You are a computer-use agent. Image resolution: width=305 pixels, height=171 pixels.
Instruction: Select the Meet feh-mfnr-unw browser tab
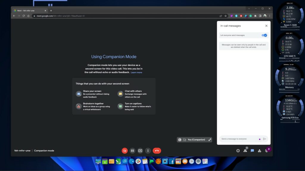(x=28, y=11)
